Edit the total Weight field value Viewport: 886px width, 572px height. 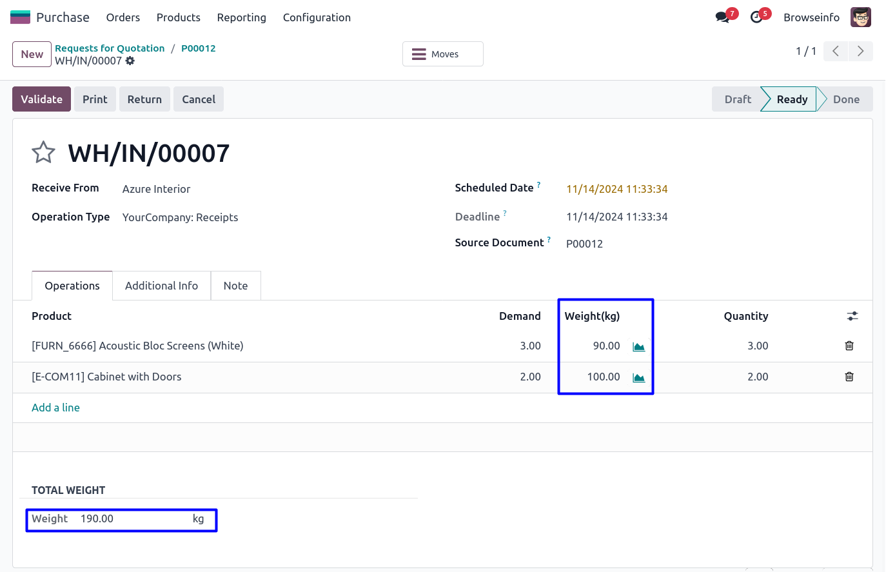pos(132,519)
